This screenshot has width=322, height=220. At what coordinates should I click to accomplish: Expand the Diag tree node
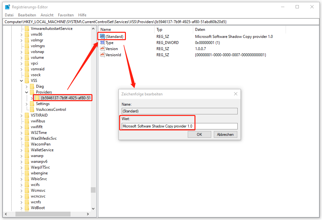point(26,86)
